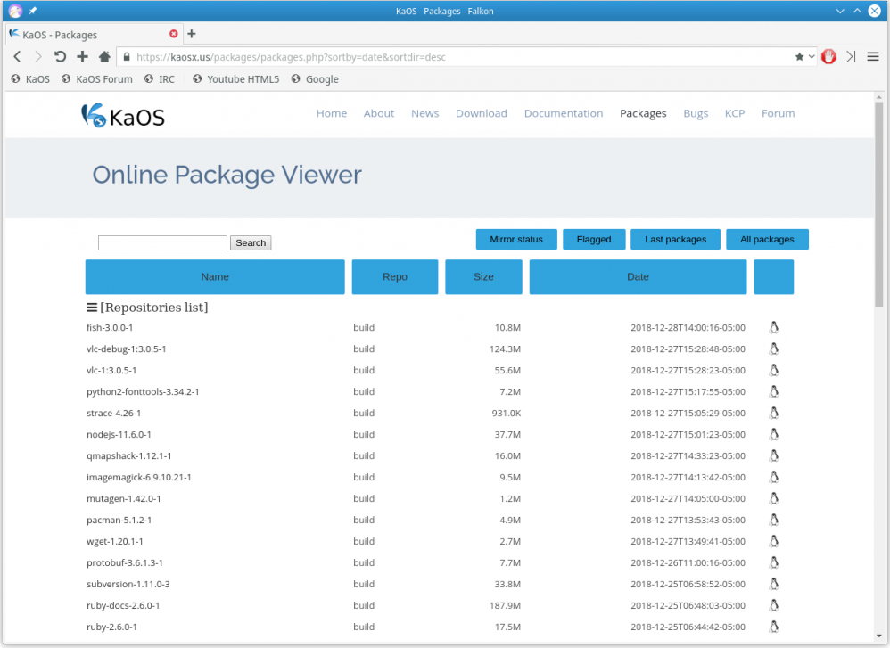The height and width of the screenshot is (648, 890).
Task: Click the Search button
Action: (251, 242)
